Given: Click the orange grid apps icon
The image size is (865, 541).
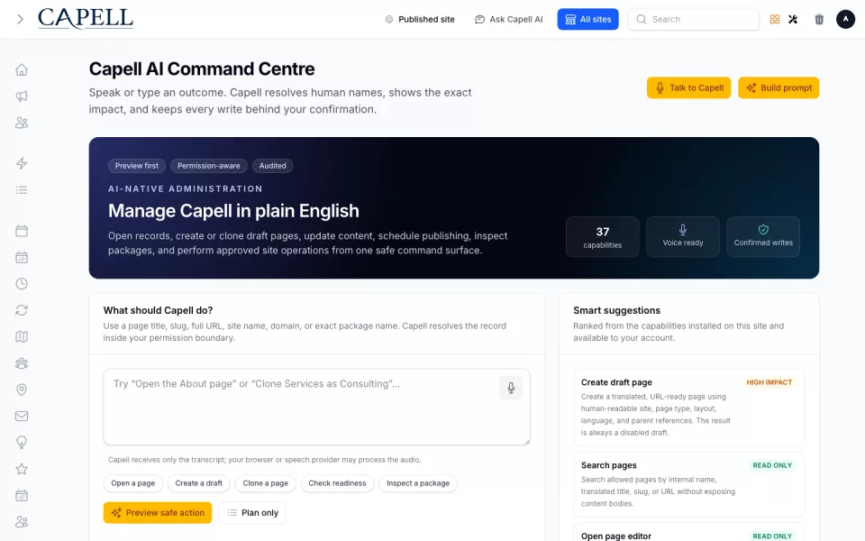Looking at the screenshot, I should pos(775,19).
